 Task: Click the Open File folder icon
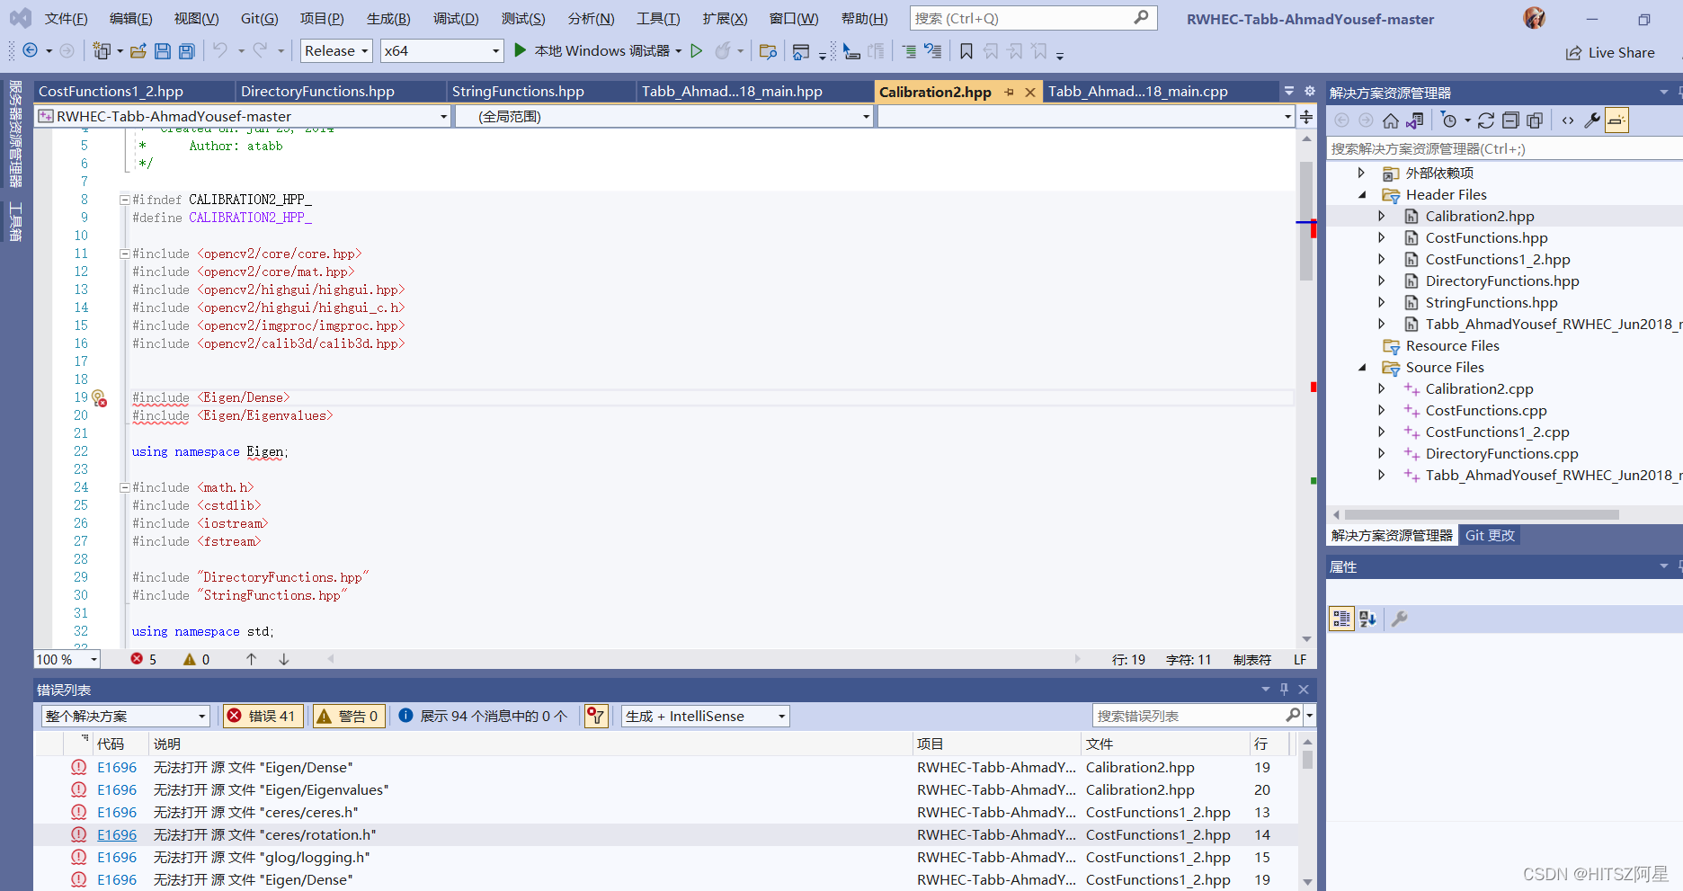click(x=138, y=51)
